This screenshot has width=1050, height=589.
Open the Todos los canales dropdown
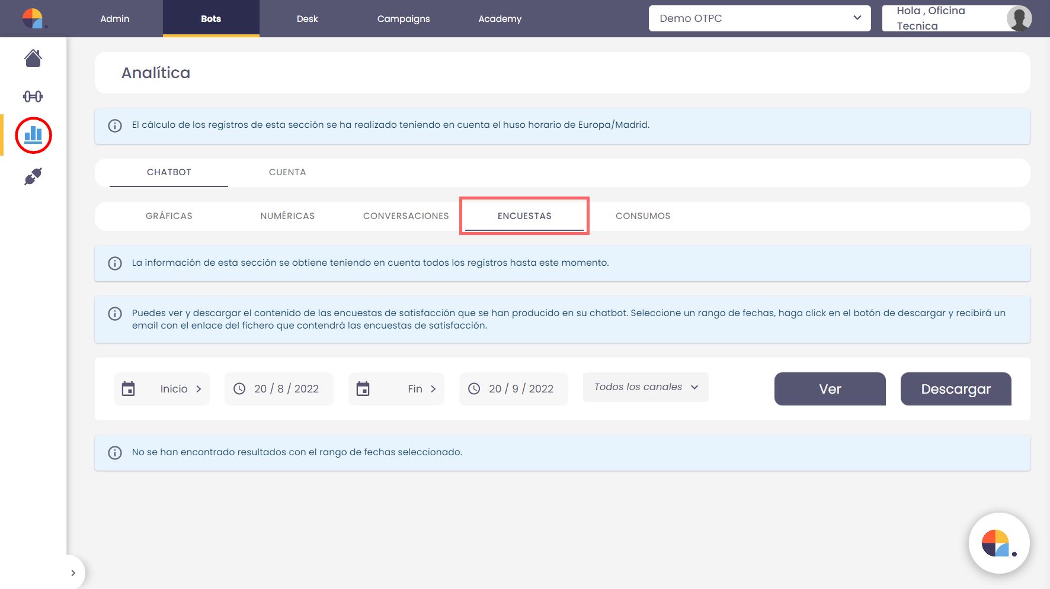pos(645,387)
